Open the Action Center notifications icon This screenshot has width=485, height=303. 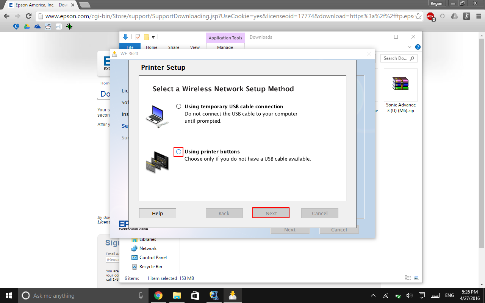(x=422, y=295)
